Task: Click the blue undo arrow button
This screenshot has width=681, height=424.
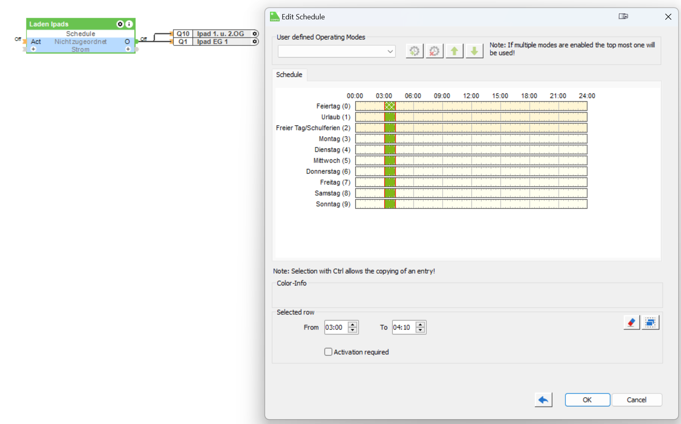Action: 543,400
